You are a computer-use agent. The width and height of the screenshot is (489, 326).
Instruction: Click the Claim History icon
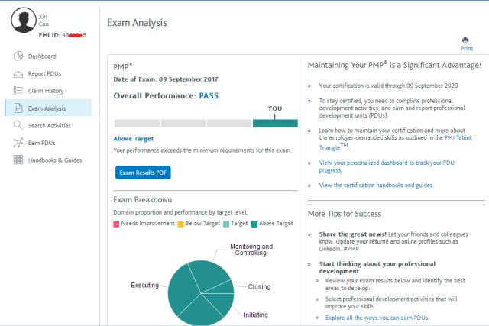(x=18, y=91)
